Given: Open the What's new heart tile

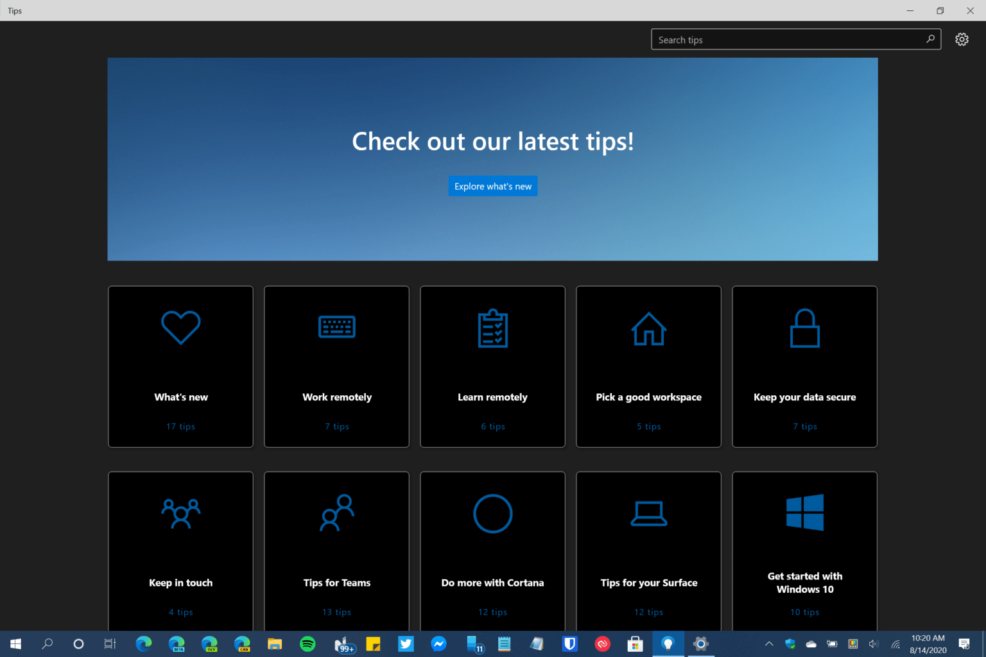Looking at the screenshot, I should pyautogui.click(x=180, y=366).
